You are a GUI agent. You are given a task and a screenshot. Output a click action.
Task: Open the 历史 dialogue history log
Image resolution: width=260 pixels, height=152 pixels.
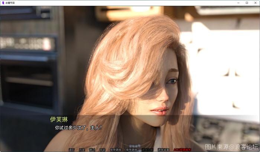[82, 149]
